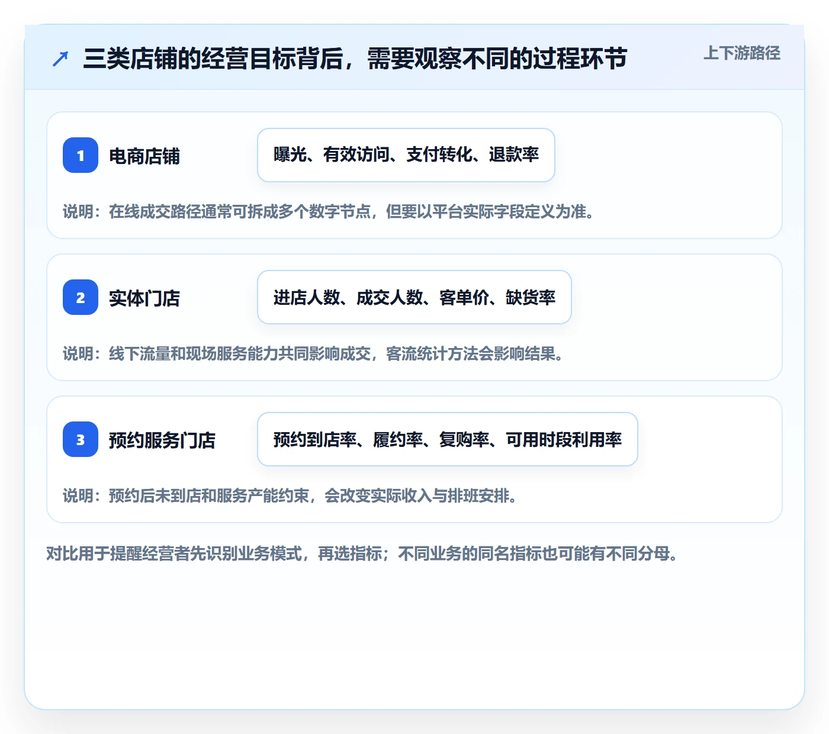Screen dimensions: 829x734
Task: Select the 预约服务门店 heading
Action: 162,440
